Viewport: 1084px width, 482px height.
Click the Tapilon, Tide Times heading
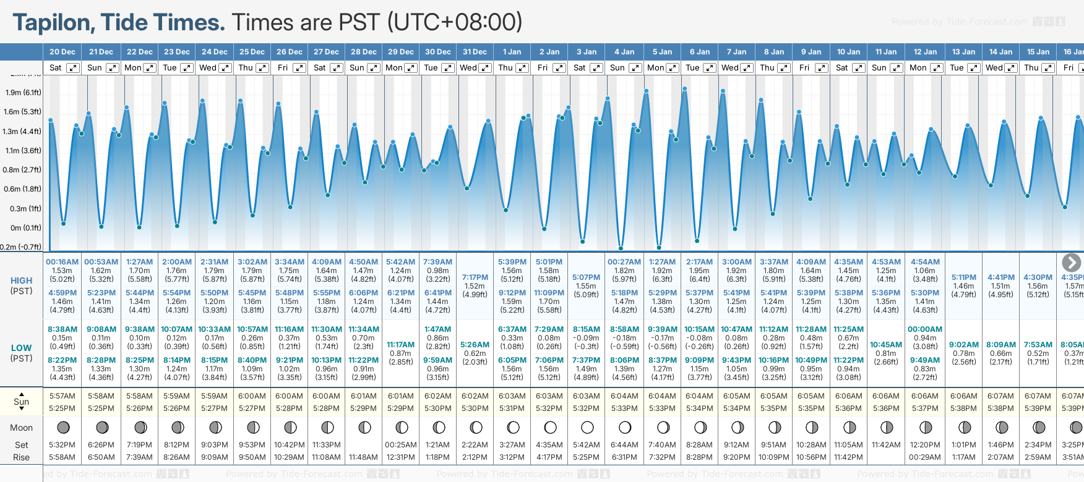tap(119, 23)
